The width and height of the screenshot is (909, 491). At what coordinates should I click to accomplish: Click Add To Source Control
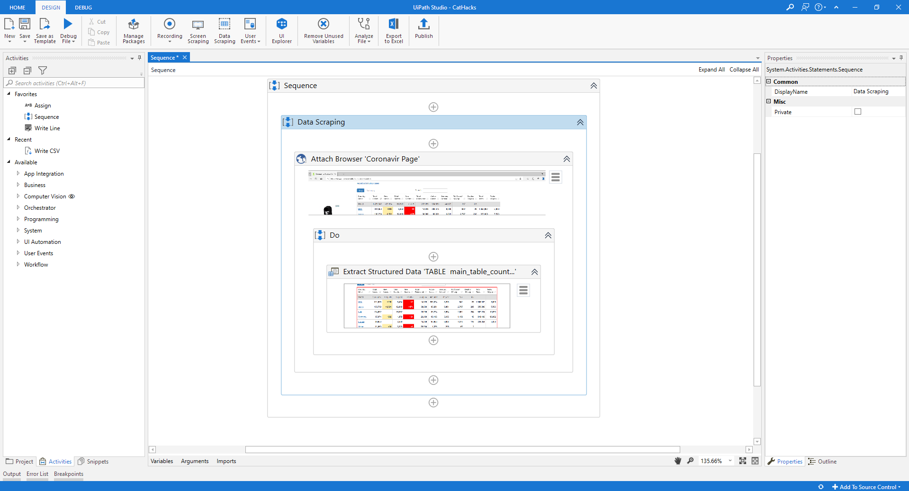click(x=866, y=487)
